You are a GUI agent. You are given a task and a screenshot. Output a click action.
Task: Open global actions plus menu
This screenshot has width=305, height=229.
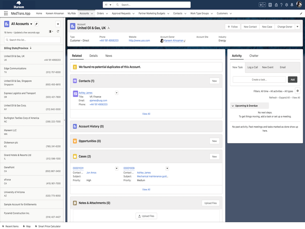coord(270,5)
